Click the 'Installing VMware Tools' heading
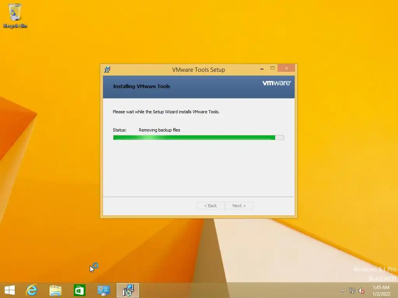This screenshot has width=398, height=298. pyautogui.click(x=141, y=87)
